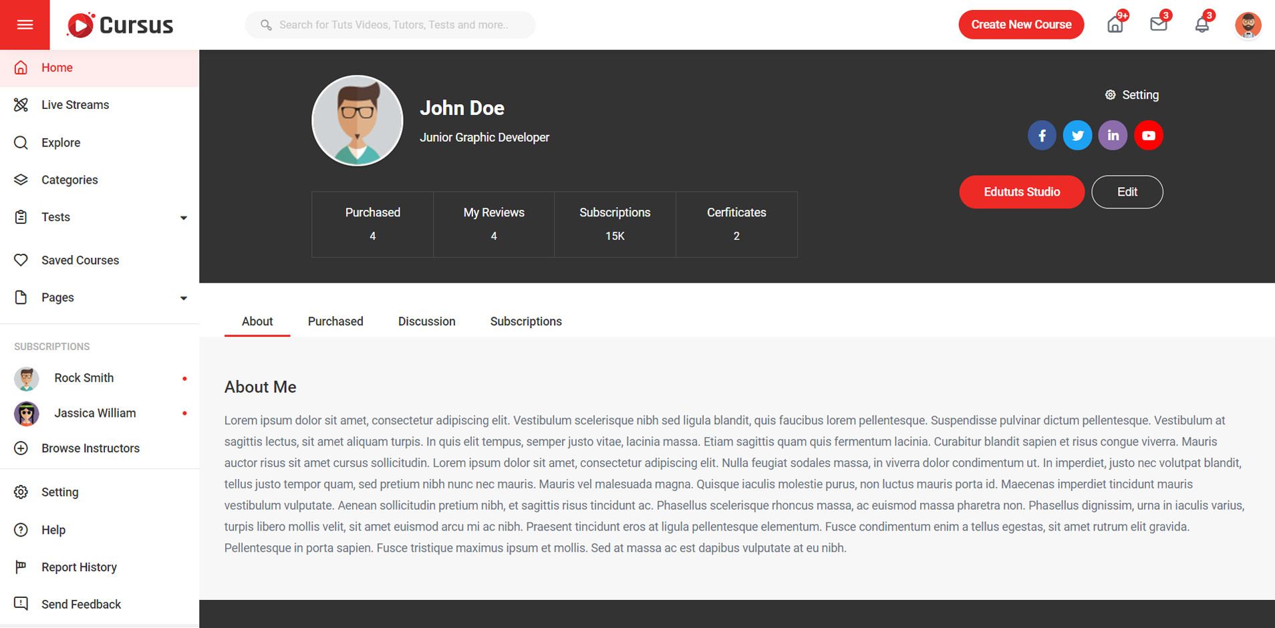Click the YouTube channel icon
Viewport: 1275px width, 628px height.
(x=1148, y=136)
